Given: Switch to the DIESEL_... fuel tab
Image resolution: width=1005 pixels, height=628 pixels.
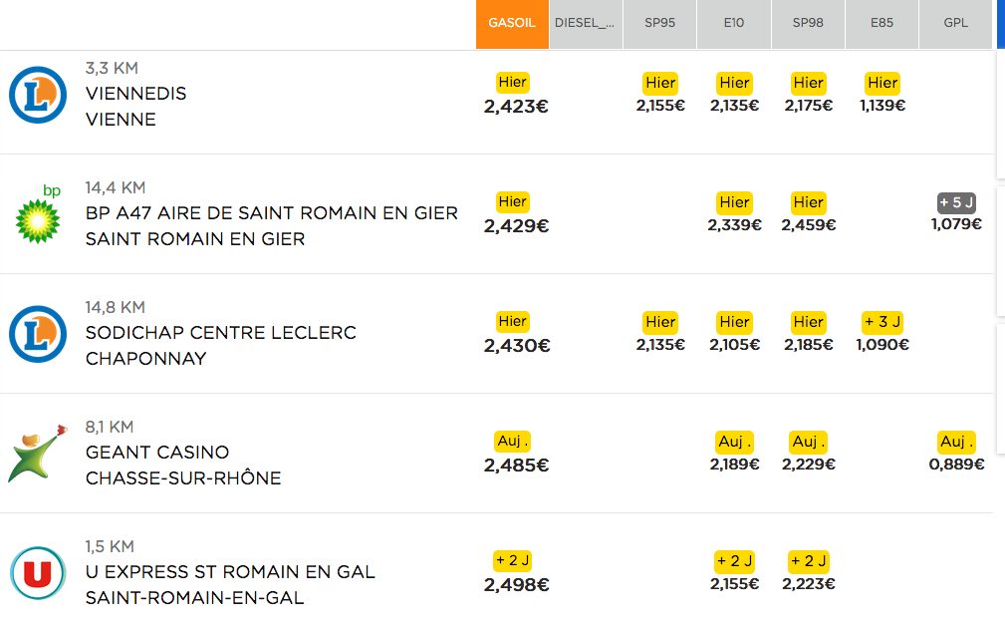Looking at the screenshot, I should point(586,24).
